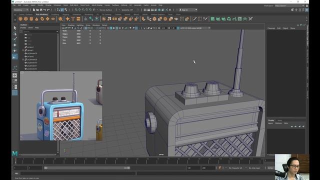Open the File menu
The height and width of the screenshot is (180, 320).
14,5
